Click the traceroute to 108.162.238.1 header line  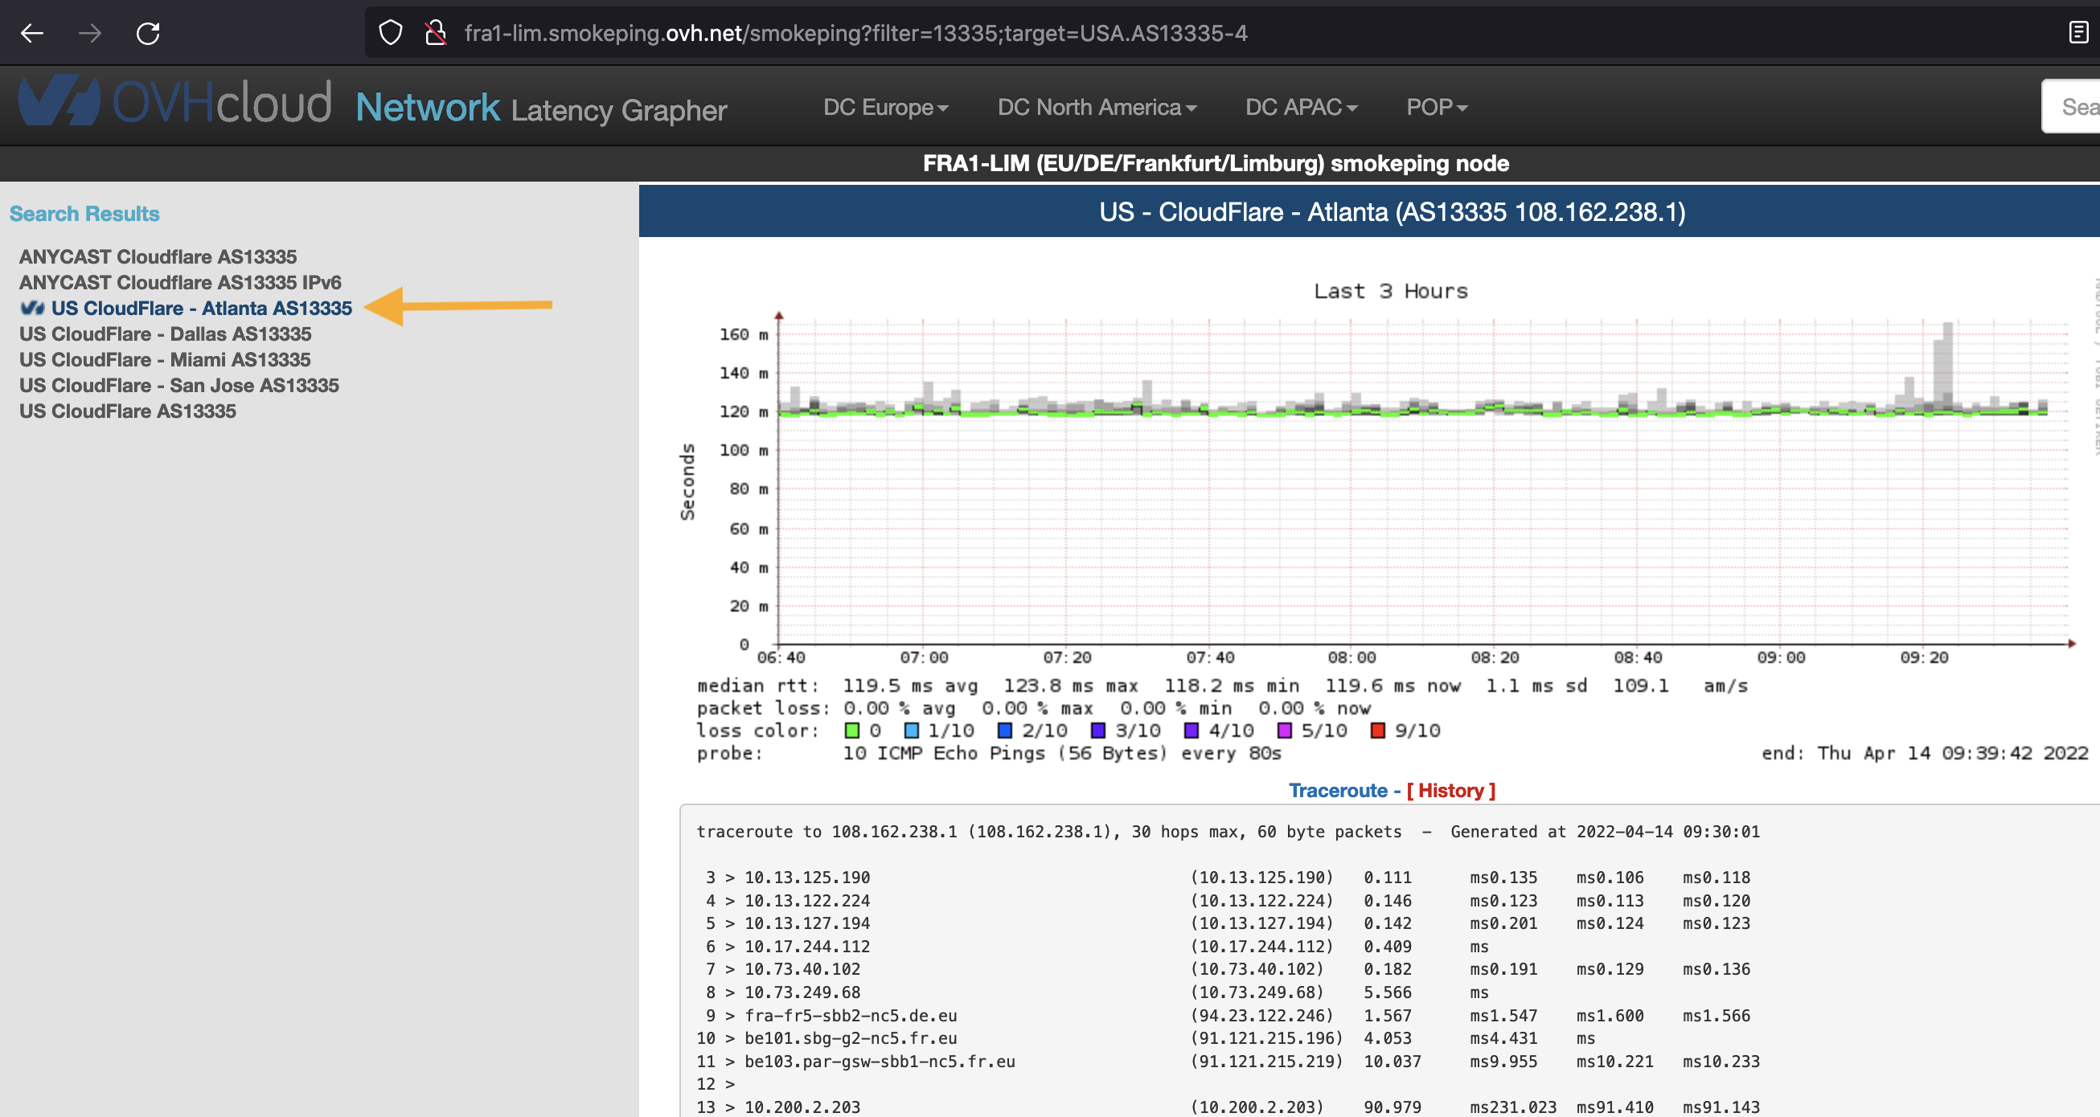[x=1228, y=832]
